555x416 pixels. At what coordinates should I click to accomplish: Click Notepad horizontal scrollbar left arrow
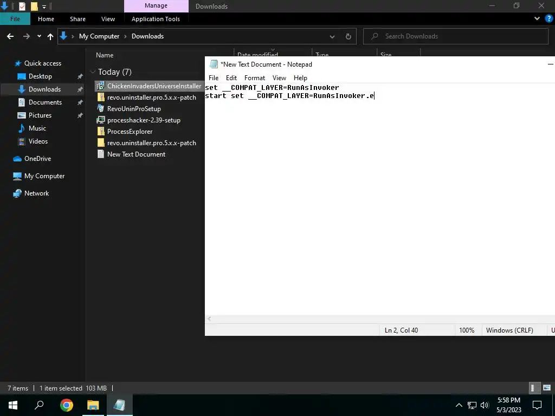[x=210, y=318]
